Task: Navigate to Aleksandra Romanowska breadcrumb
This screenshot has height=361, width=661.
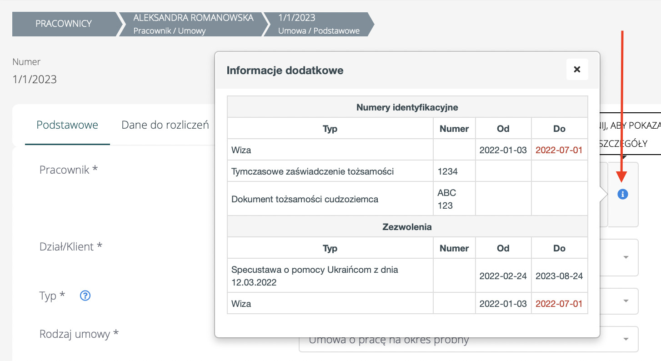Action: [193, 24]
